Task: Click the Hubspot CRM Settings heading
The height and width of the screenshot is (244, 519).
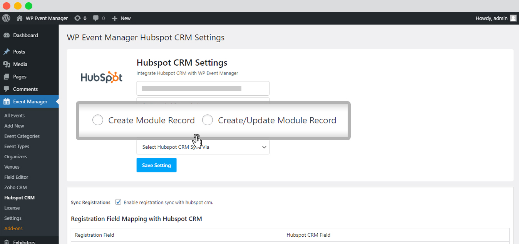Action: pyautogui.click(x=182, y=63)
